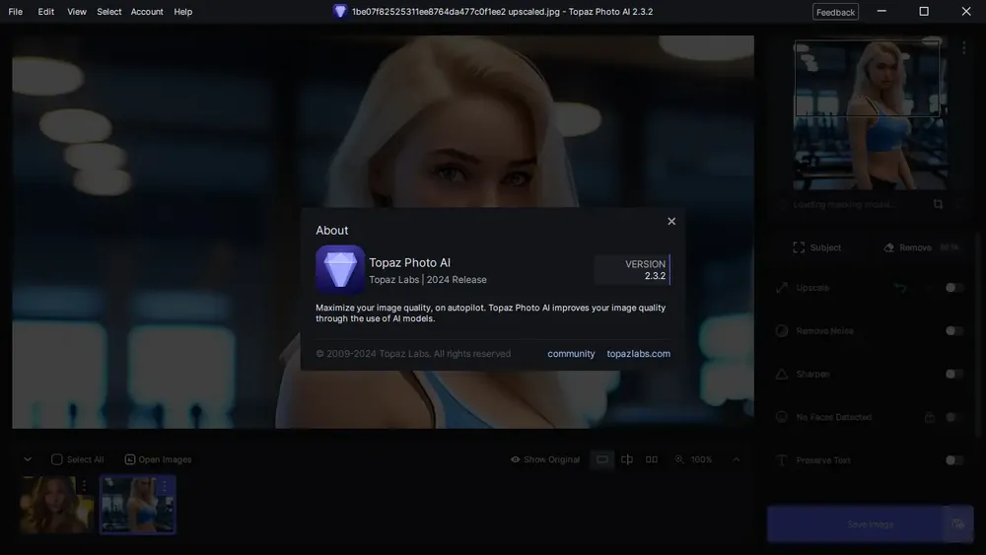986x555 pixels.
Task: Open the File menu
Action: 15,11
